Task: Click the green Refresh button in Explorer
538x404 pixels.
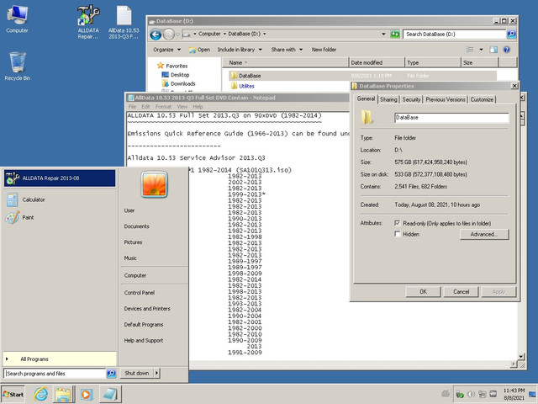Action: [x=395, y=34]
